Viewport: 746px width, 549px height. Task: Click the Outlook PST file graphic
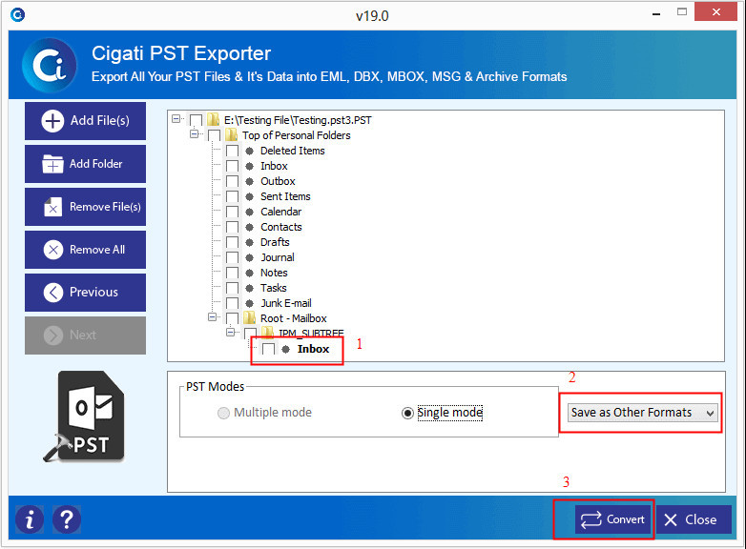85,417
